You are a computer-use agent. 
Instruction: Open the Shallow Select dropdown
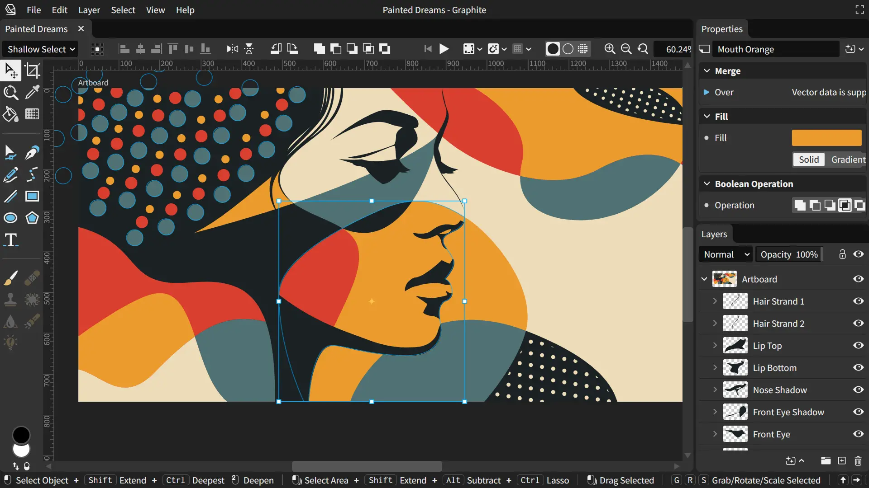pos(41,49)
